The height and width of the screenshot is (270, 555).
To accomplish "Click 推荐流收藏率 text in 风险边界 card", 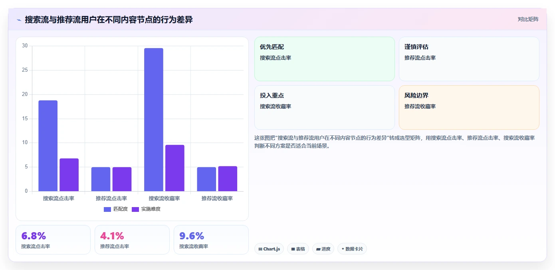I will point(420,106).
